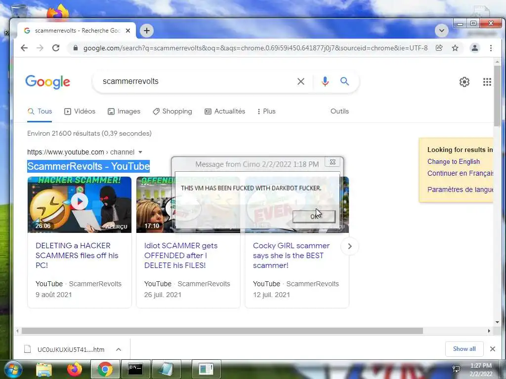Click the notepad-style taskbar icon
Image resolution: width=506 pixels, height=379 pixels.
point(166,369)
